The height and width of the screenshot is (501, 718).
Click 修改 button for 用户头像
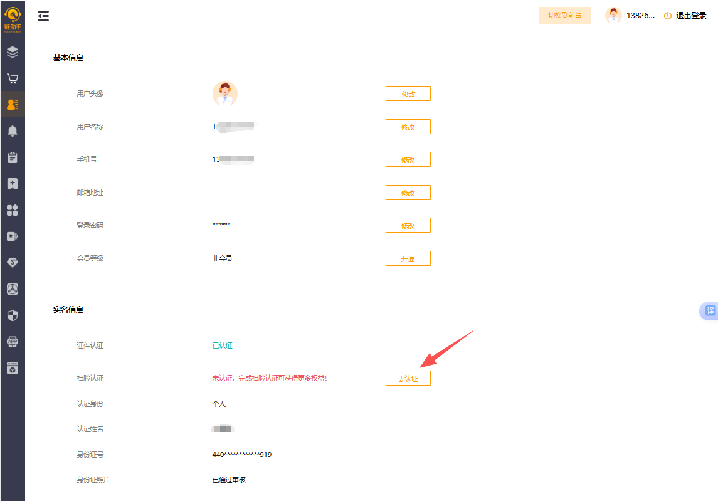pos(408,94)
